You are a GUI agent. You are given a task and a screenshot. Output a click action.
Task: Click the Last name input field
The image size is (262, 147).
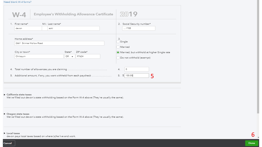coord(73,28)
